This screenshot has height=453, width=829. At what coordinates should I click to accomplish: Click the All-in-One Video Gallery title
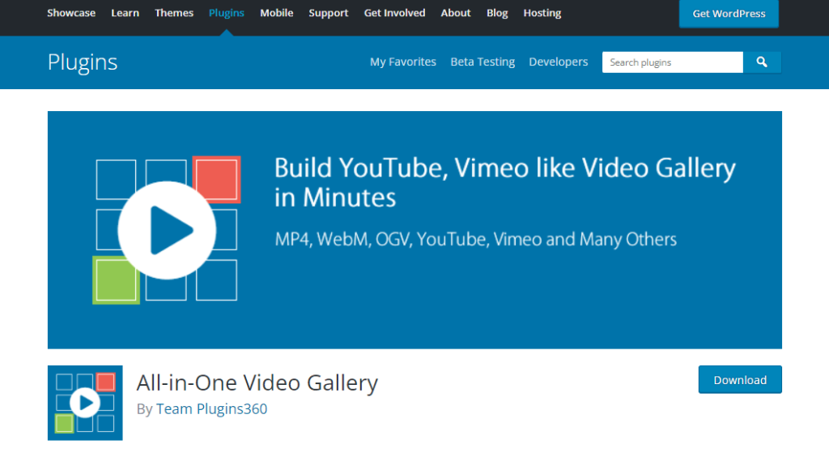click(257, 382)
